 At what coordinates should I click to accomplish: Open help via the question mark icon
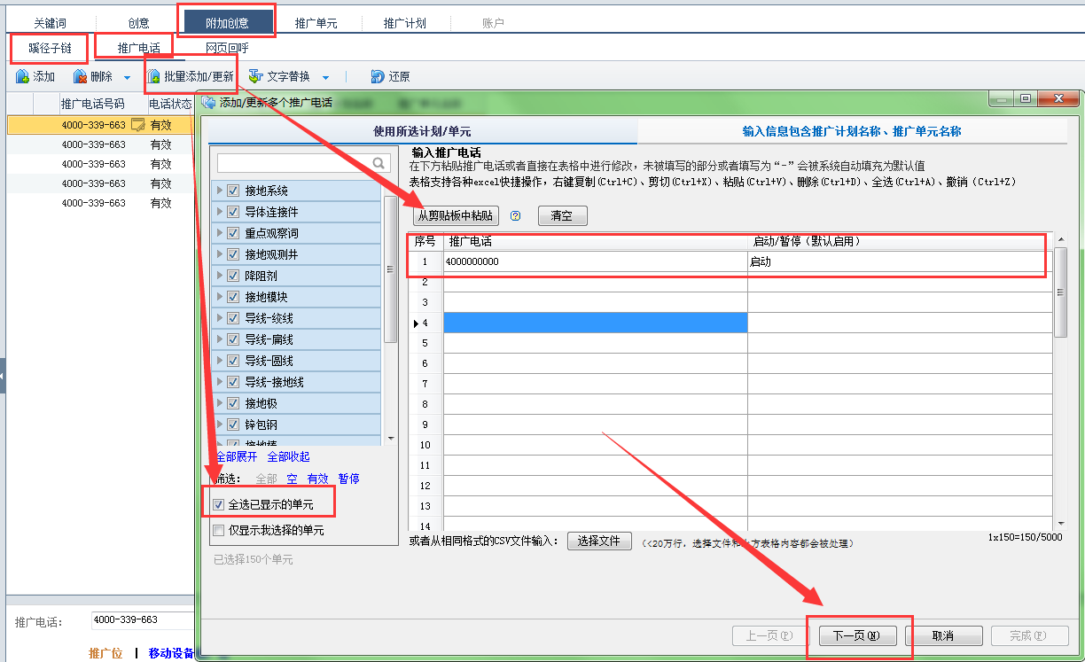(515, 215)
